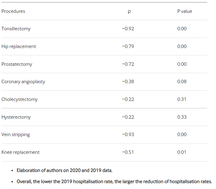216x189 pixels.
Task: Click the Hysterectomy procedure name
Action: tap(16, 117)
